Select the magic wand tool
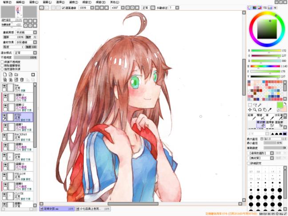This screenshot has width=288, height=216. (x=260, y=105)
